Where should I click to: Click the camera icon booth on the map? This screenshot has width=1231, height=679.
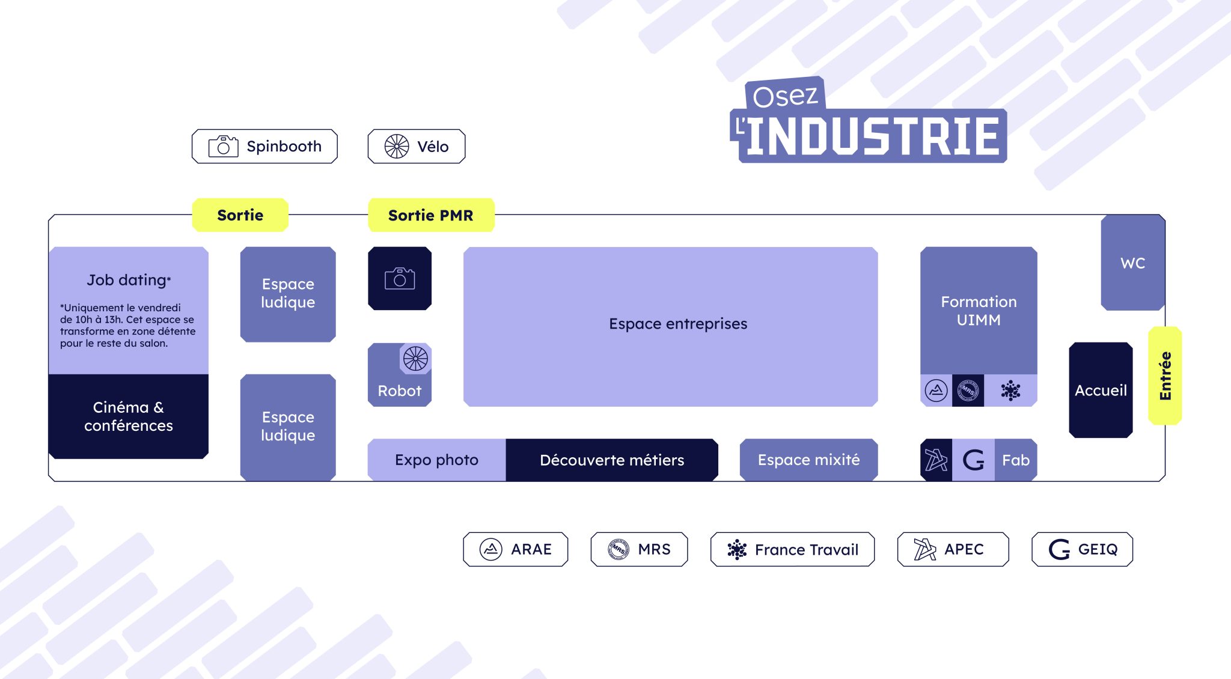point(400,278)
